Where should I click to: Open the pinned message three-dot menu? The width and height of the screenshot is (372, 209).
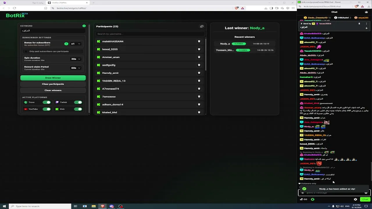point(366,24)
